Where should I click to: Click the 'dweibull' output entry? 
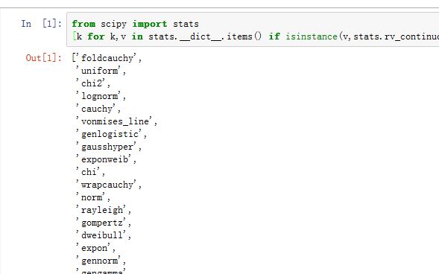(x=102, y=235)
